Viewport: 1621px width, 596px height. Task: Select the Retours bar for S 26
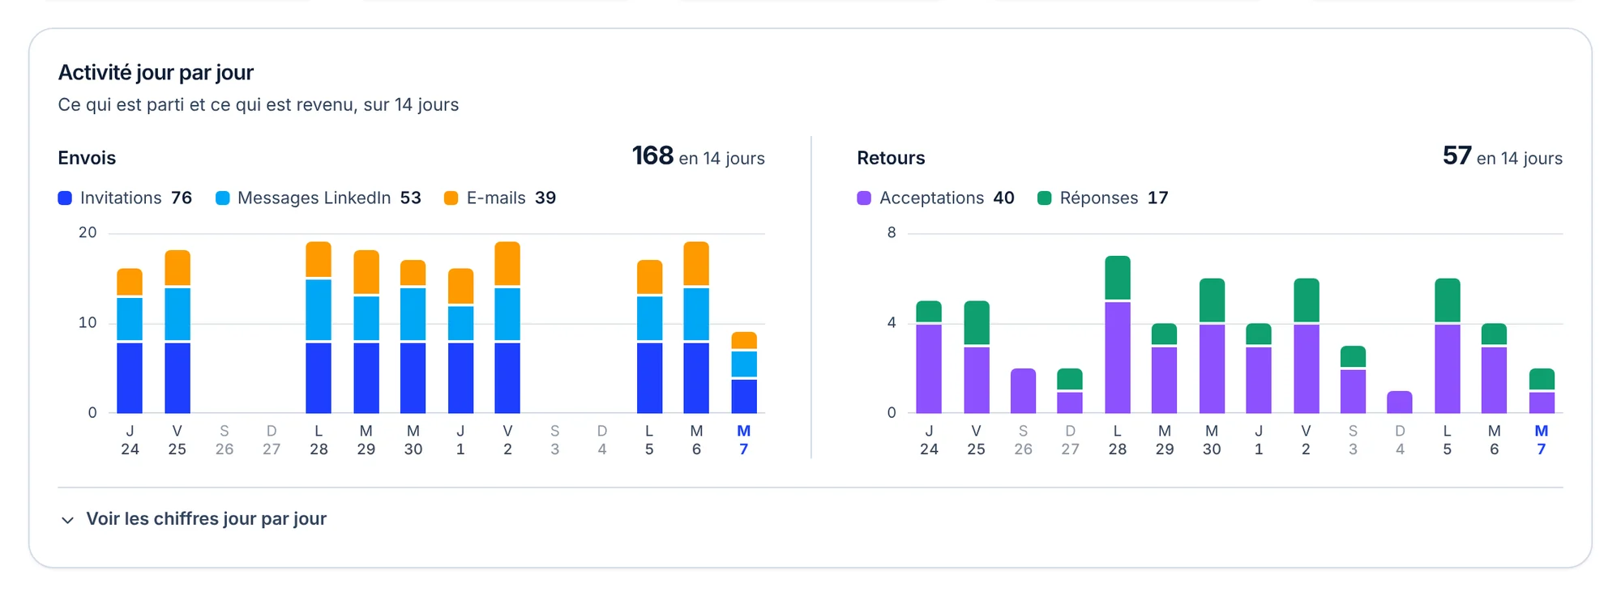(1024, 391)
